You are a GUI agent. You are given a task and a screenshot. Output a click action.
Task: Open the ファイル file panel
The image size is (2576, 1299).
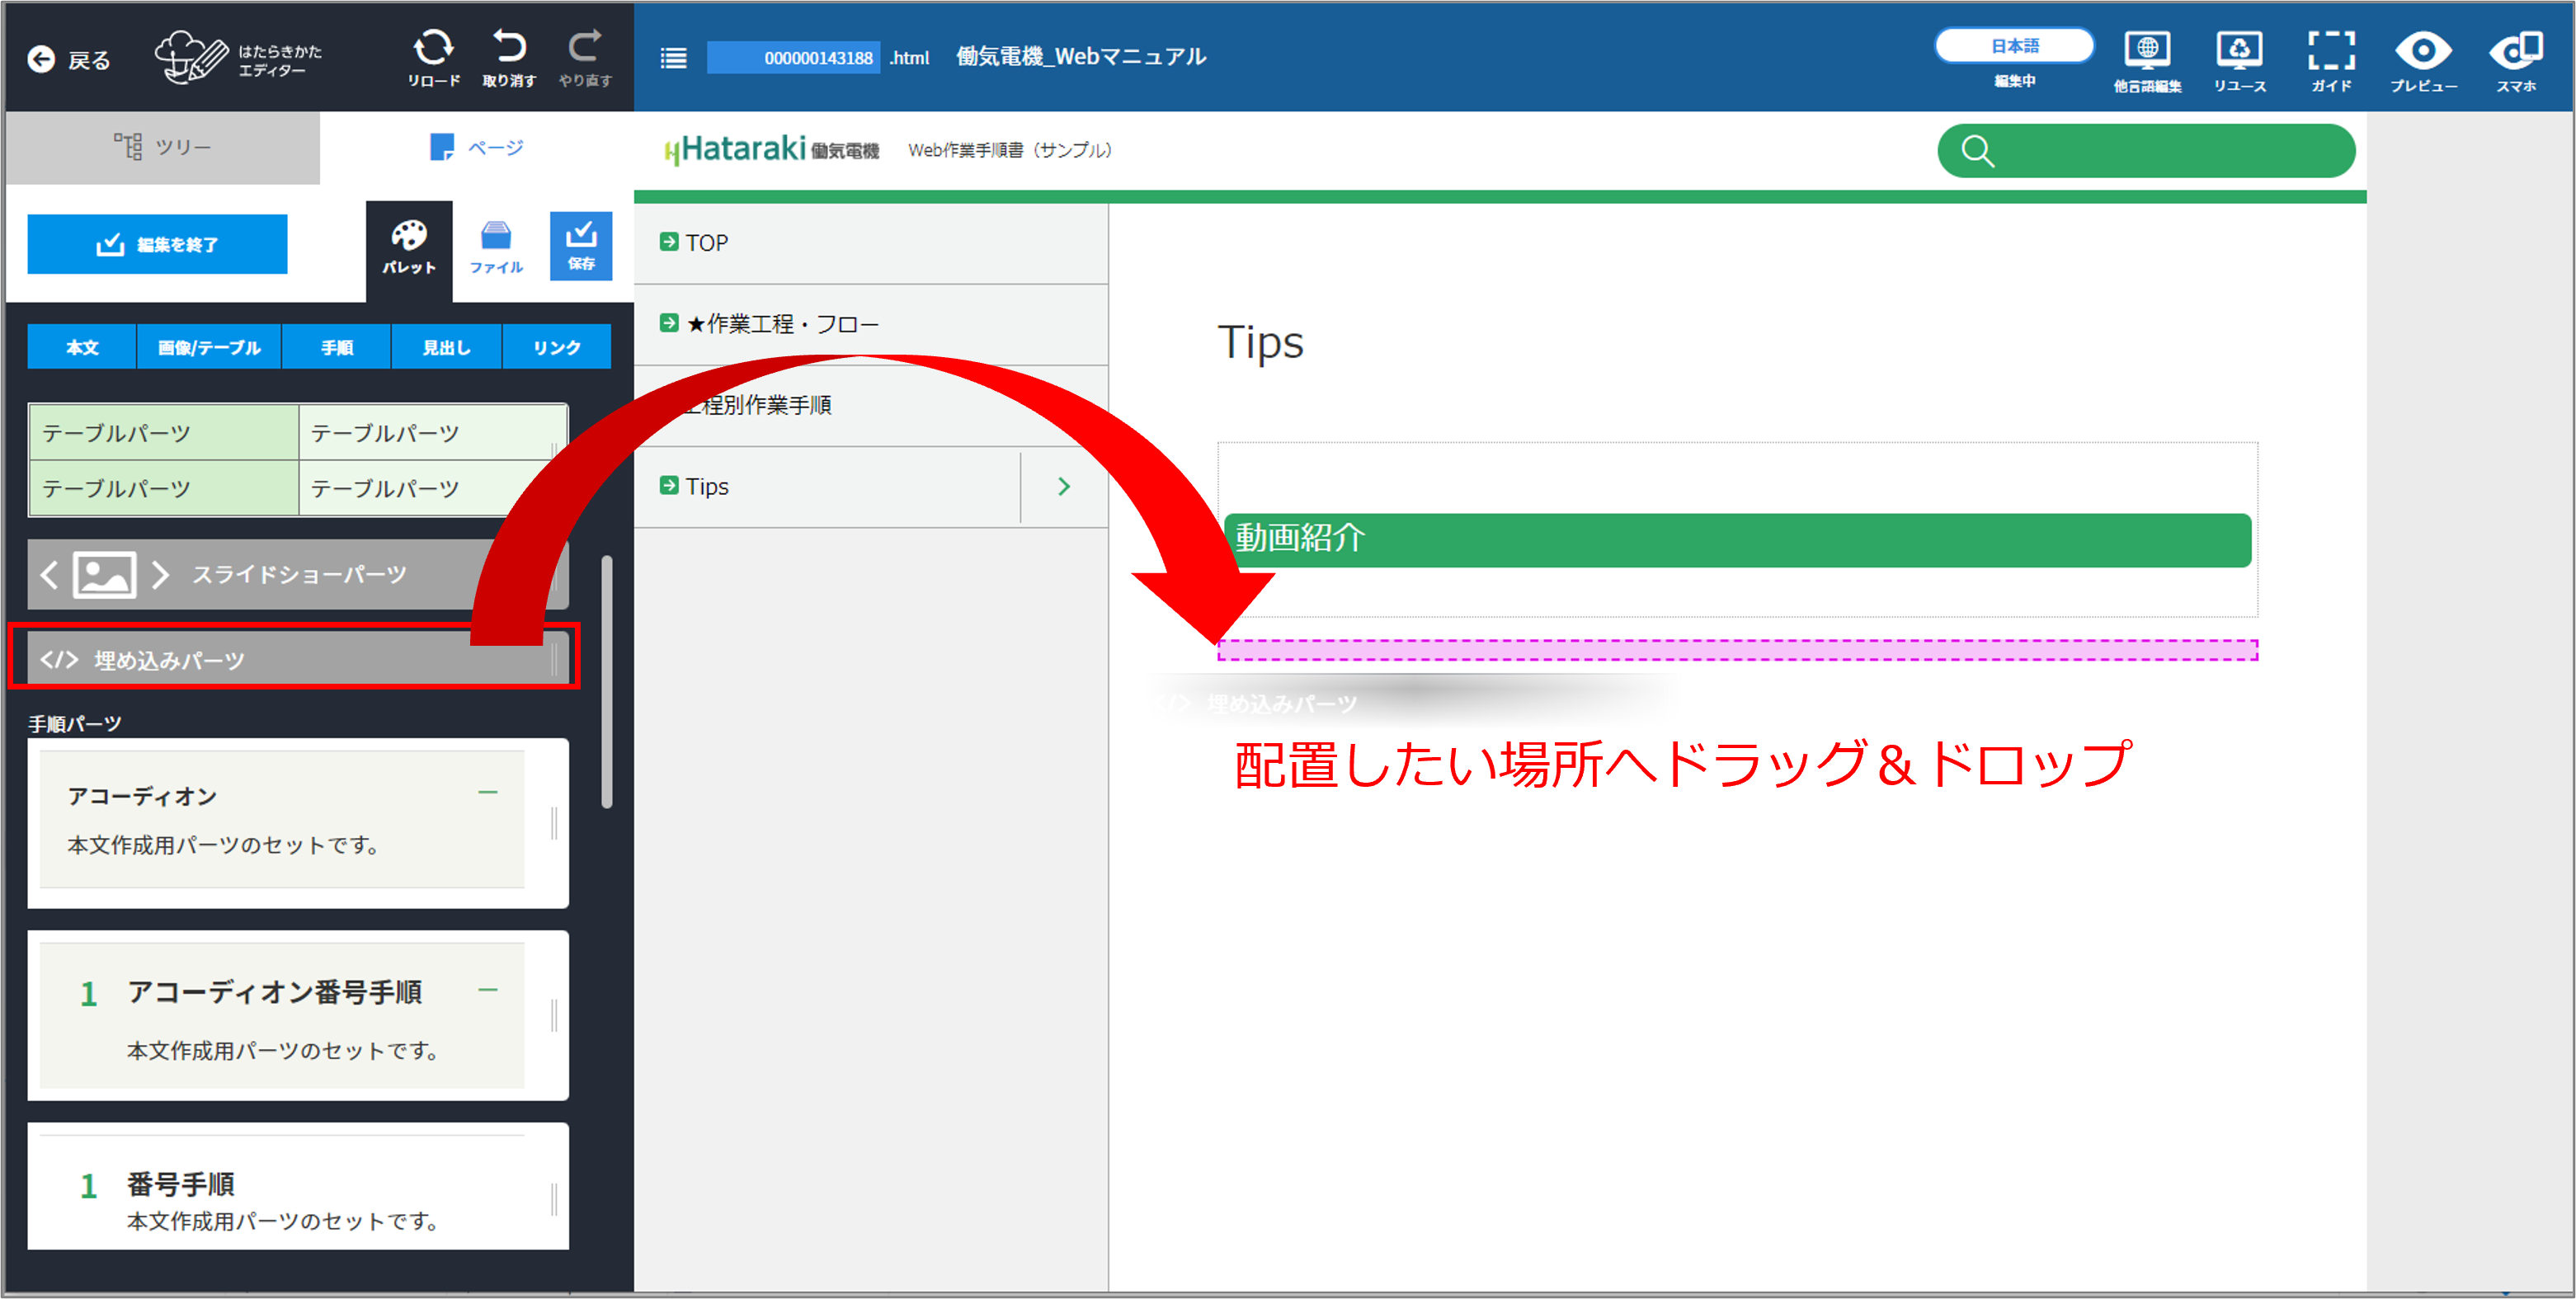[x=496, y=247]
